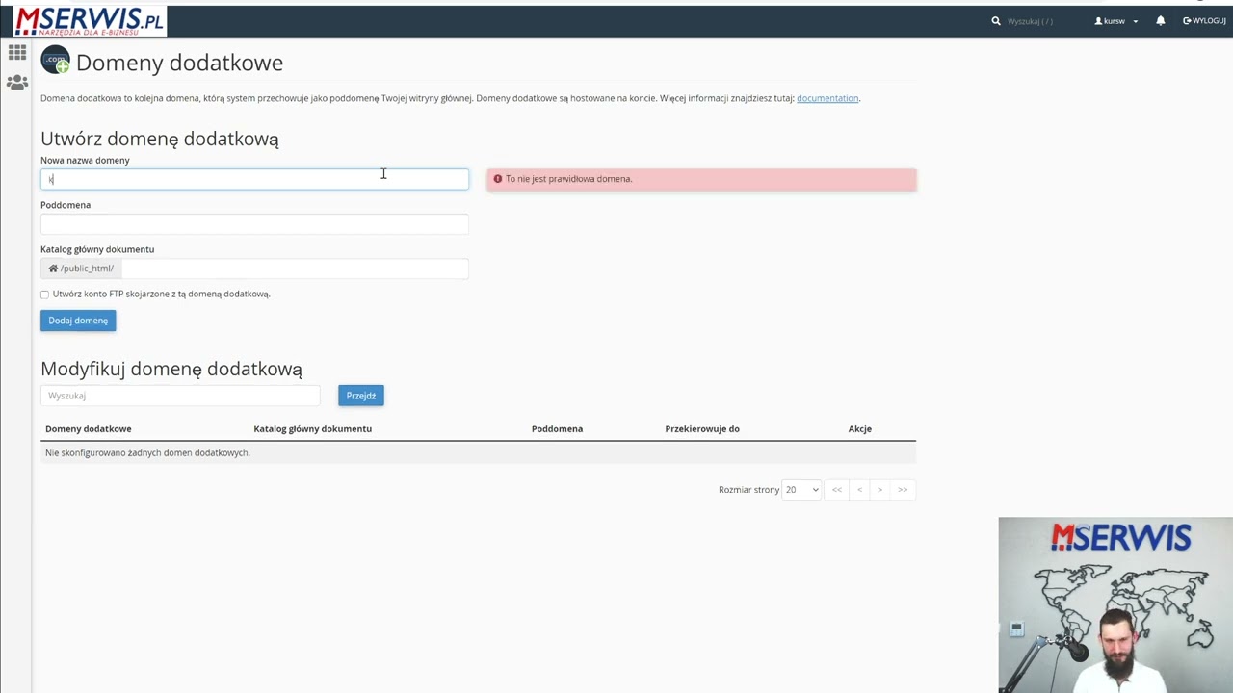1233x693 pixels.
Task: Enable Utwórz konto FTP checkbox
Action: (44, 295)
